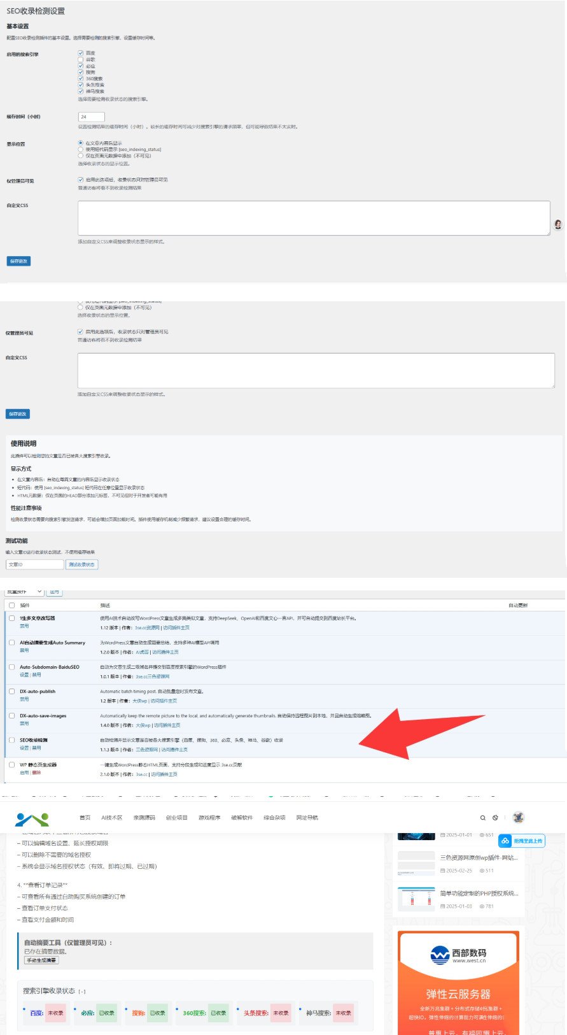Screen dimensions: 567x1035
Task: Open the 综合杂项 navigation menu item
Action: pyautogui.click(x=274, y=818)
